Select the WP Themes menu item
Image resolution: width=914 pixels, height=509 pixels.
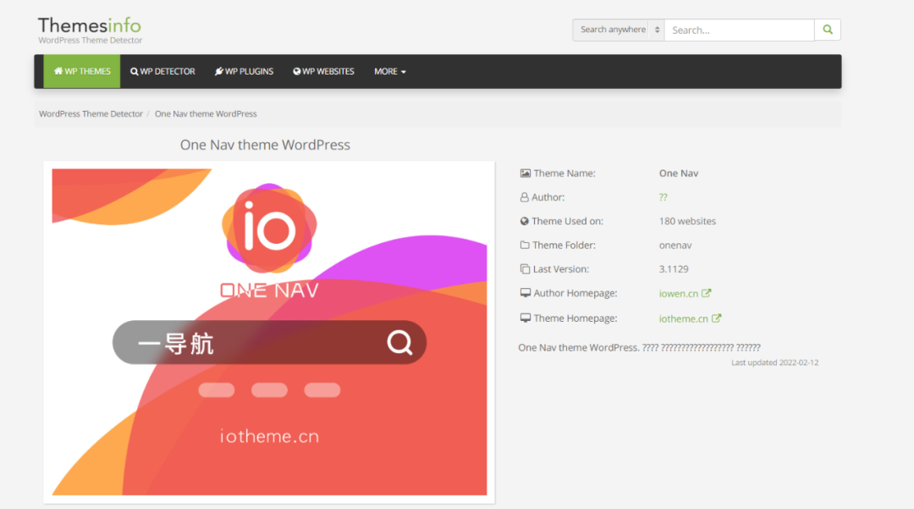coord(82,71)
